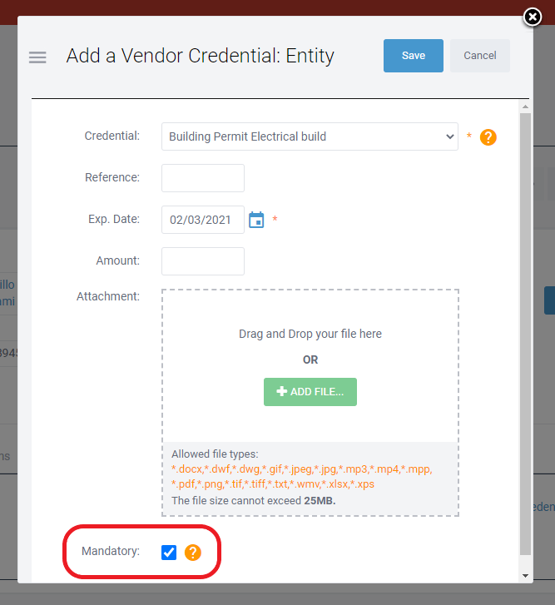Image resolution: width=555 pixels, height=605 pixels.
Task: Click the dialog's vertical scrollbar thumb
Action: pyautogui.click(x=525, y=333)
